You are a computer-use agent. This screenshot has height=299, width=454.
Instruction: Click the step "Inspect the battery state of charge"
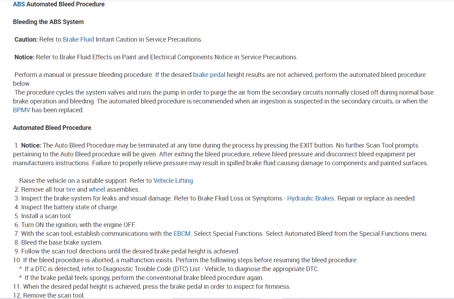pyautogui.click(x=70, y=207)
